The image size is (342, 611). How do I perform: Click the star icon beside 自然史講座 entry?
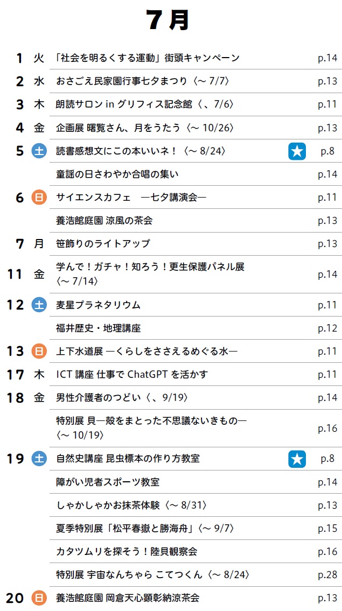[x=297, y=459]
